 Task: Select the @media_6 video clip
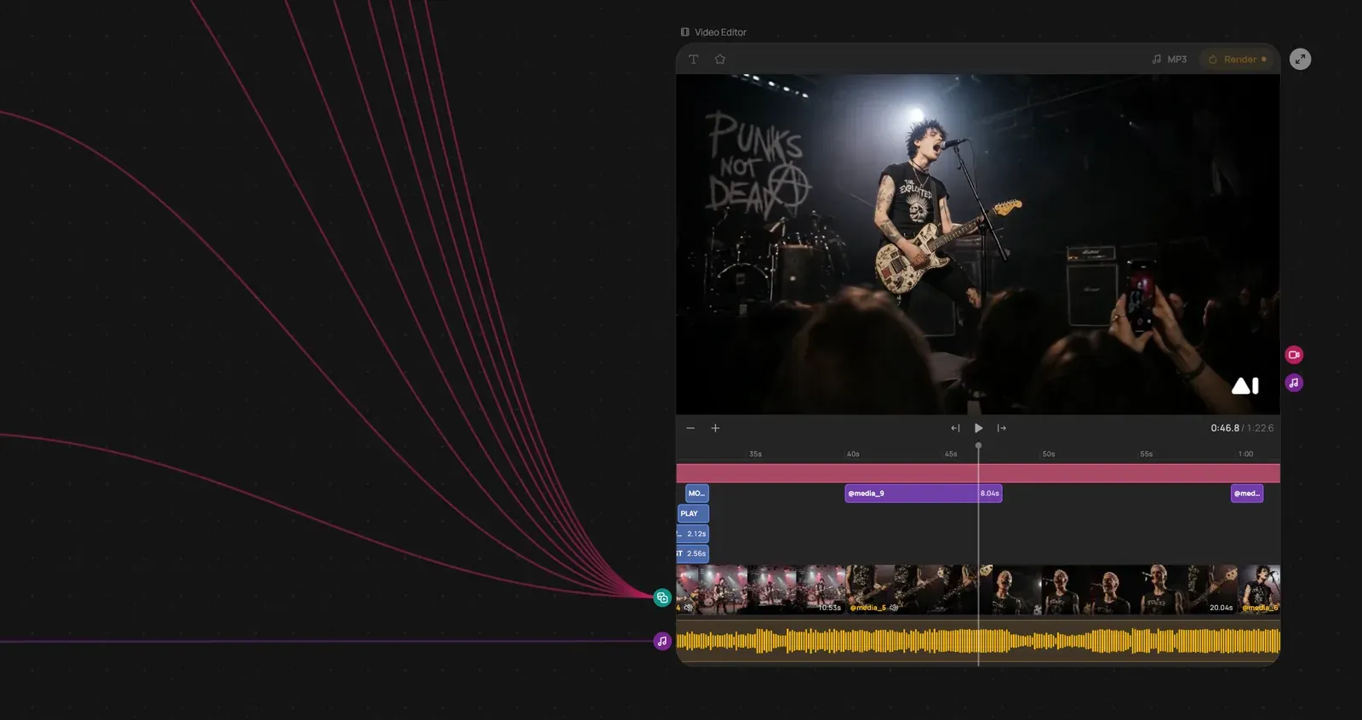click(1259, 589)
